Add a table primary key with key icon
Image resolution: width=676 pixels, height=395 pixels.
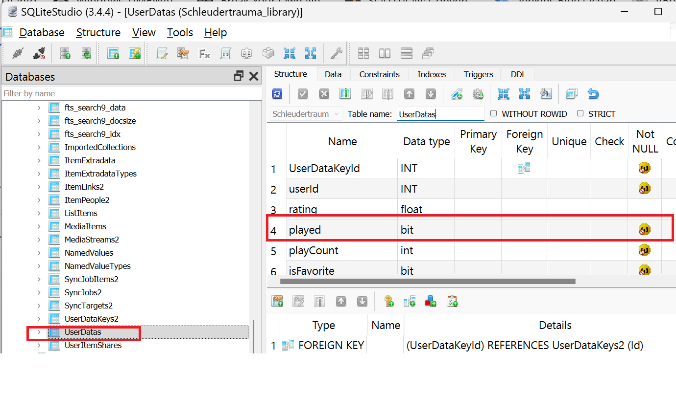tap(388, 302)
